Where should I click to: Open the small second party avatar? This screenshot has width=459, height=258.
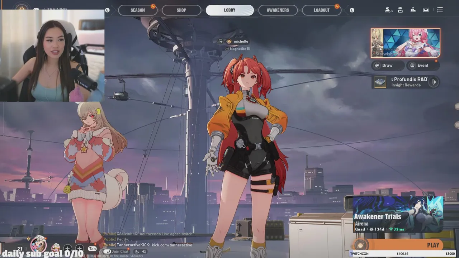(x=55, y=248)
